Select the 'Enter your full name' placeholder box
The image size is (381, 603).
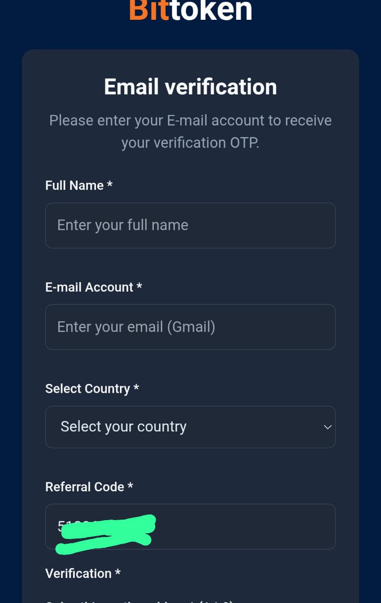coord(190,225)
